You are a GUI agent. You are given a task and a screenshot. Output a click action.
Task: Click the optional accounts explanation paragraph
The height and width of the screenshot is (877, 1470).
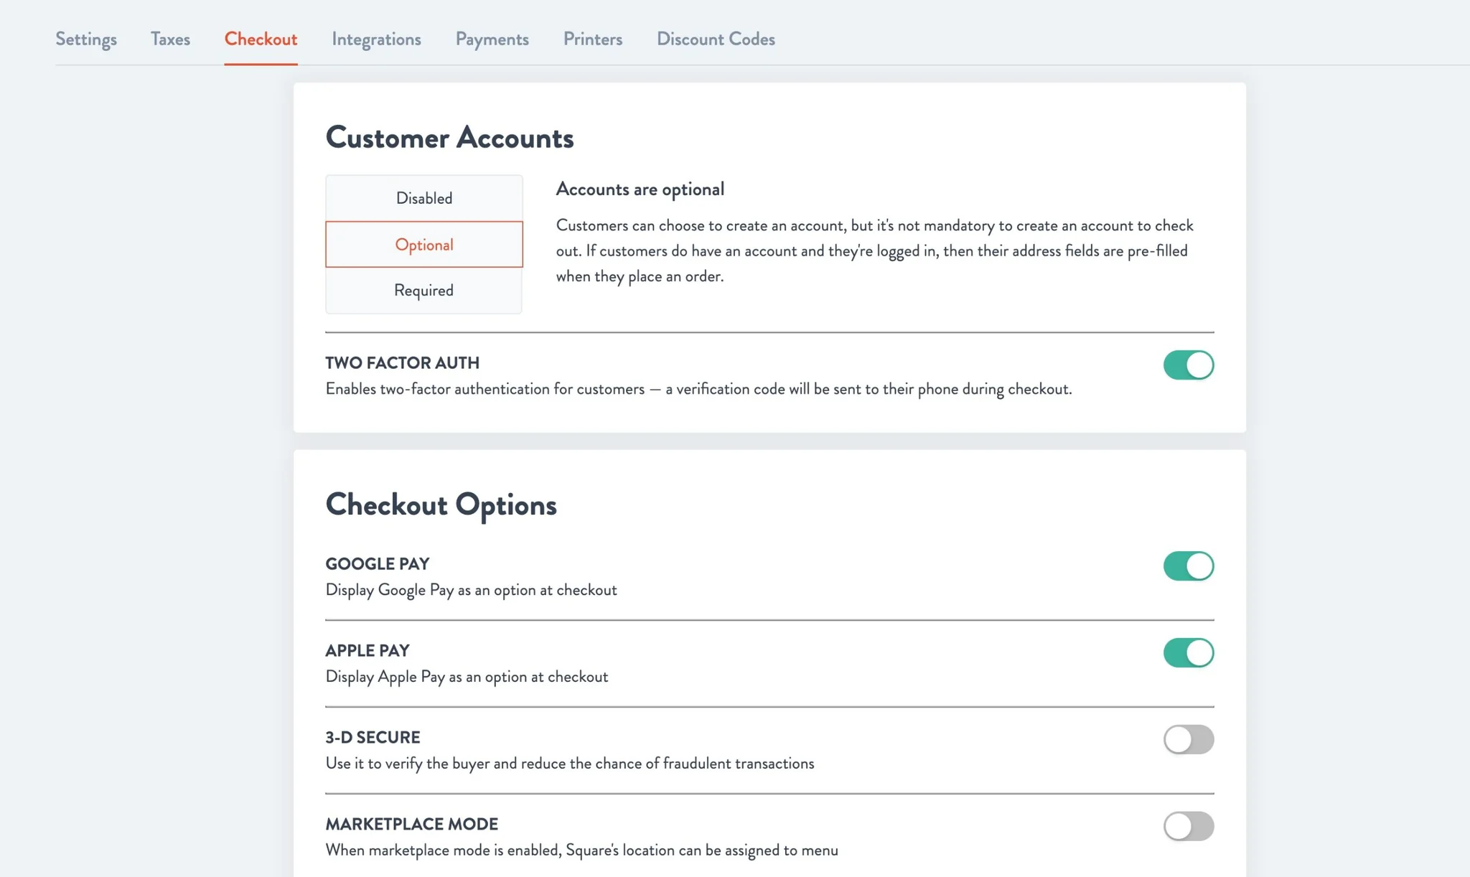point(875,250)
